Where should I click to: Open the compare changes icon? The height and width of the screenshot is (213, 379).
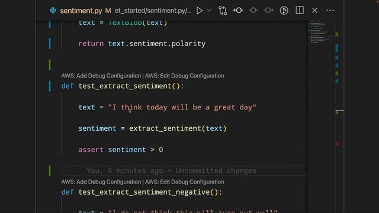223,11
